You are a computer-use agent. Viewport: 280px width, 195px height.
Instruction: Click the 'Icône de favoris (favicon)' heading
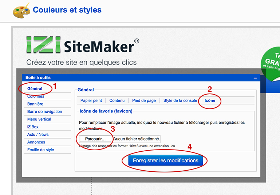106,111
